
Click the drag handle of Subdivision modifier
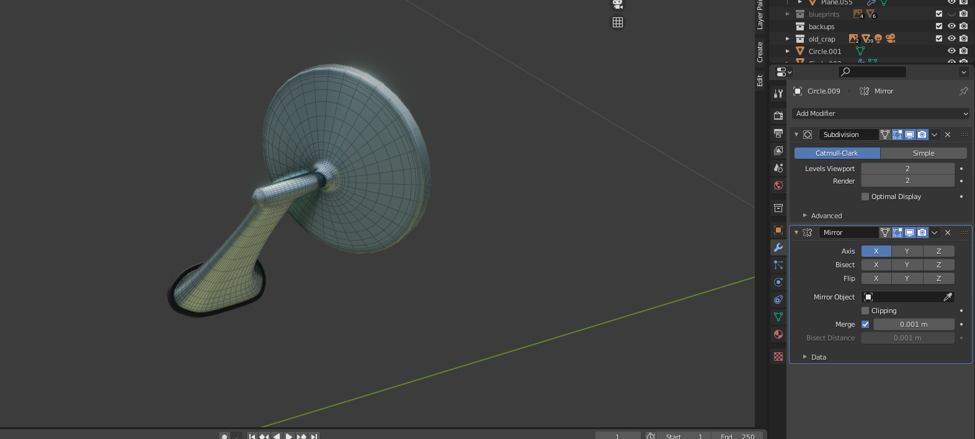coord(964,135)
